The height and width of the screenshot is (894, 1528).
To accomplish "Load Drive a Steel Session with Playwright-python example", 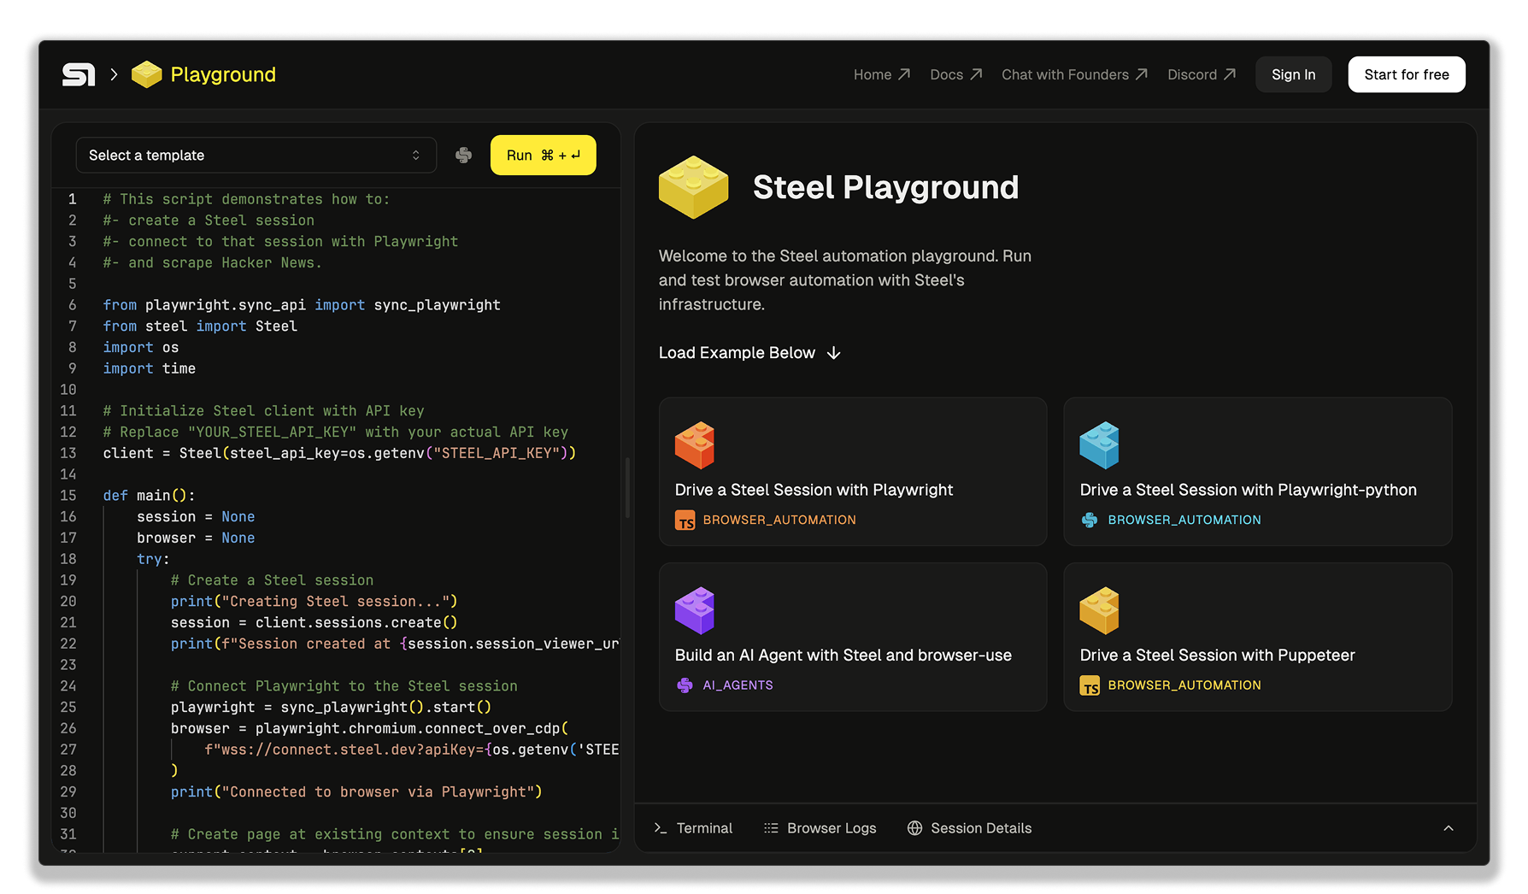I will (x=1257, y=471).
